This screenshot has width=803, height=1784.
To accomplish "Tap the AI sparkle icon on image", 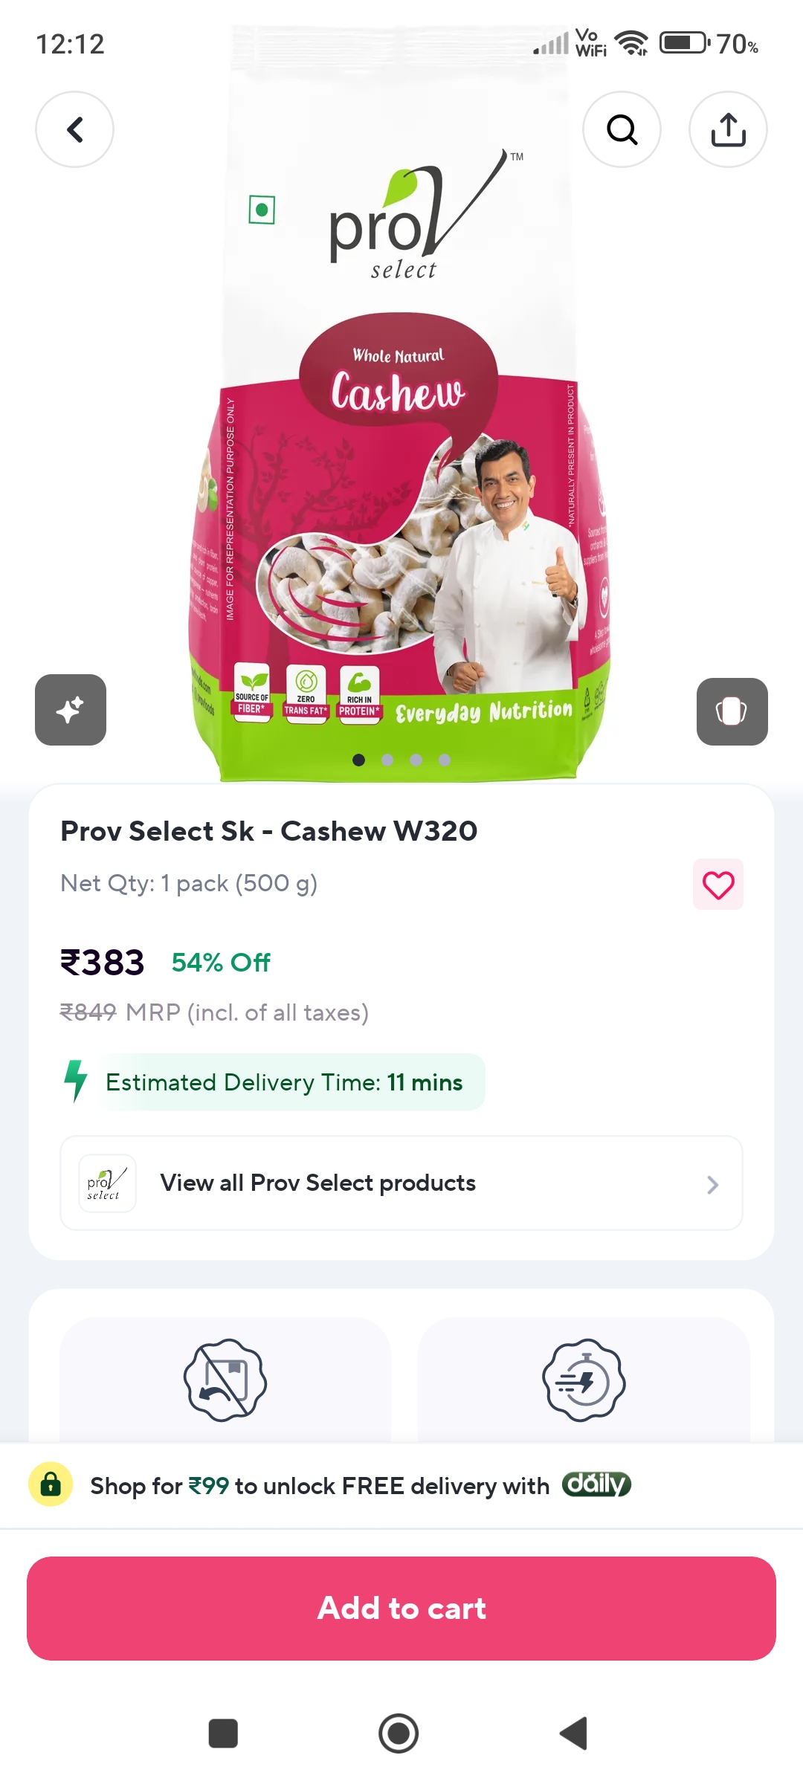I will tap(71, 710).
